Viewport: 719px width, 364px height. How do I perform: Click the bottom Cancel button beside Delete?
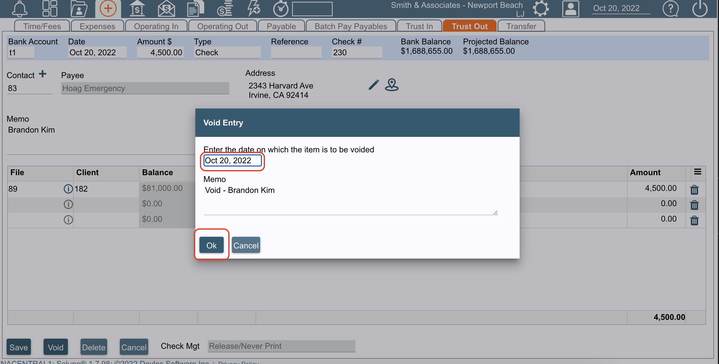click(134, 347)
